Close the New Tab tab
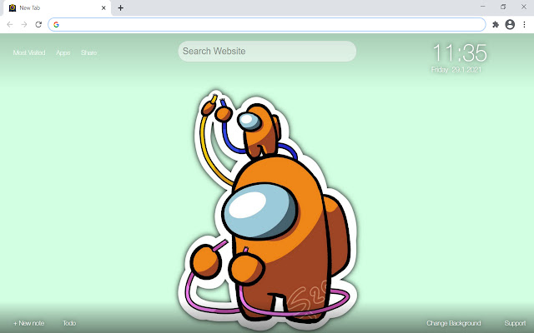 tap(103, 7)
